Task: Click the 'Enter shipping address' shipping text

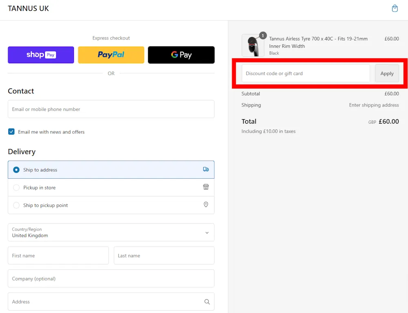Action: (374, 105)
